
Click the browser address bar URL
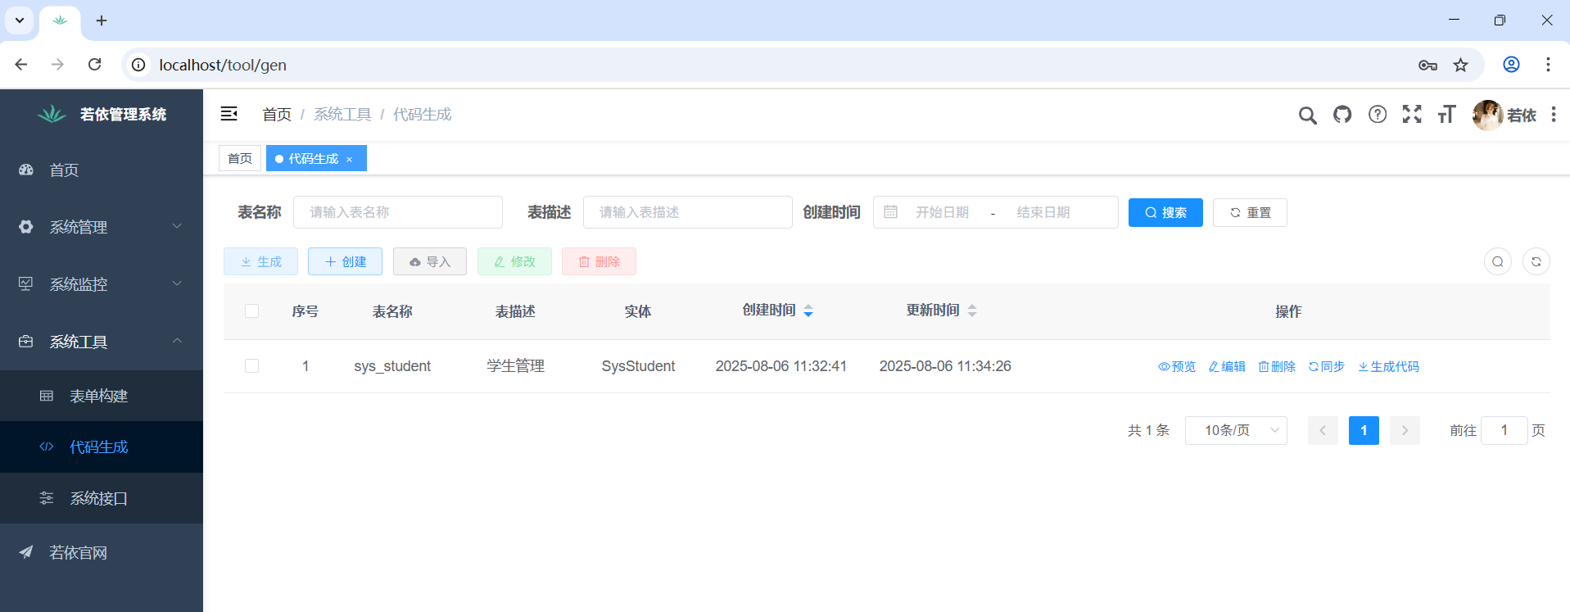click(223, 65)
